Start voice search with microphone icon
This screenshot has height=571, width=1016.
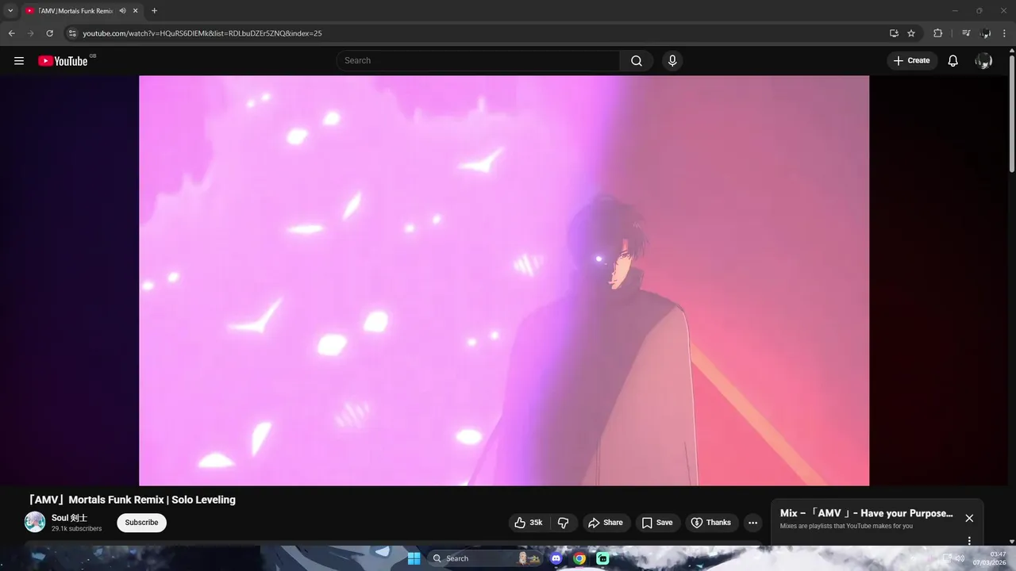coord(672,60)
